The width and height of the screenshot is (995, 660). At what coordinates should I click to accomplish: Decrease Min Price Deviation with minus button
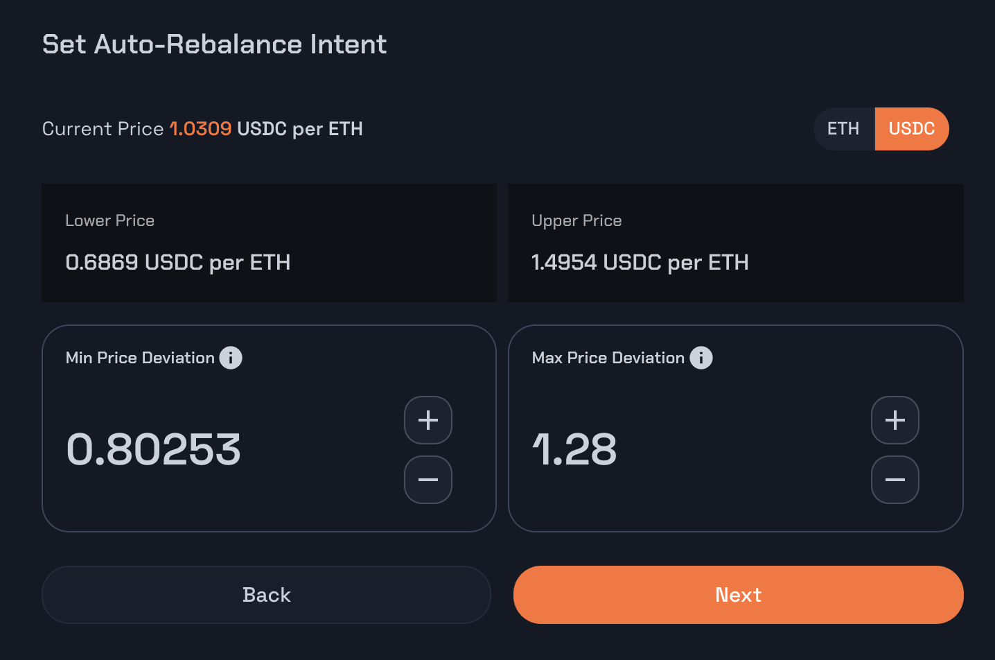[428, 480]
